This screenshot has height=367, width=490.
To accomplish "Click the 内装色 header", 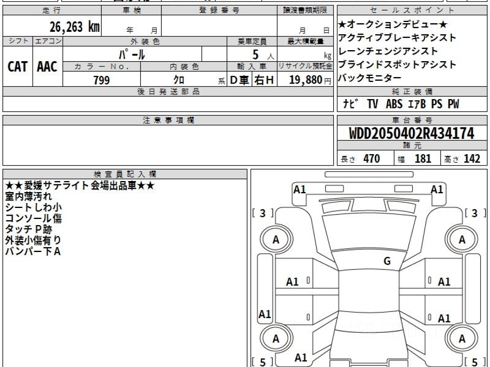I will pos(184,66).
